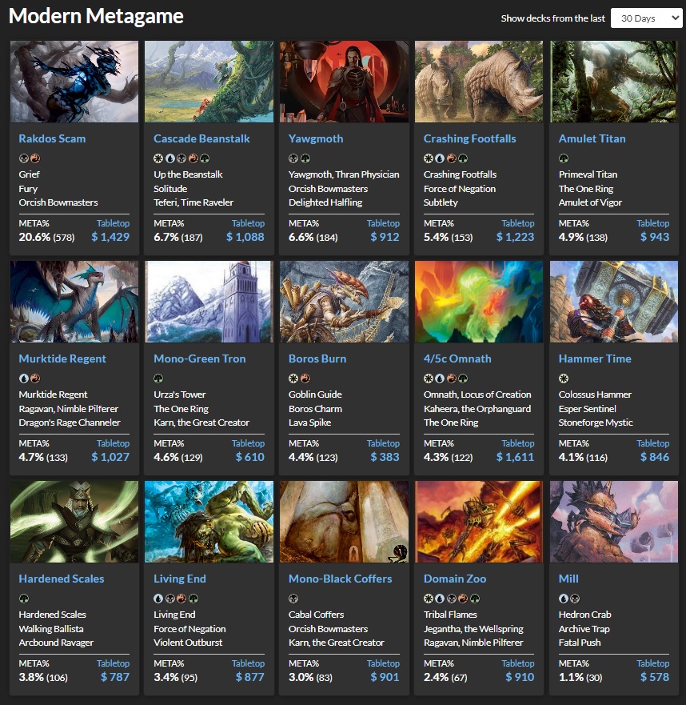Click Tabletop price label on Rakdos Scam
The width and height of the screenshot is (686, 705).
[113, 223]
